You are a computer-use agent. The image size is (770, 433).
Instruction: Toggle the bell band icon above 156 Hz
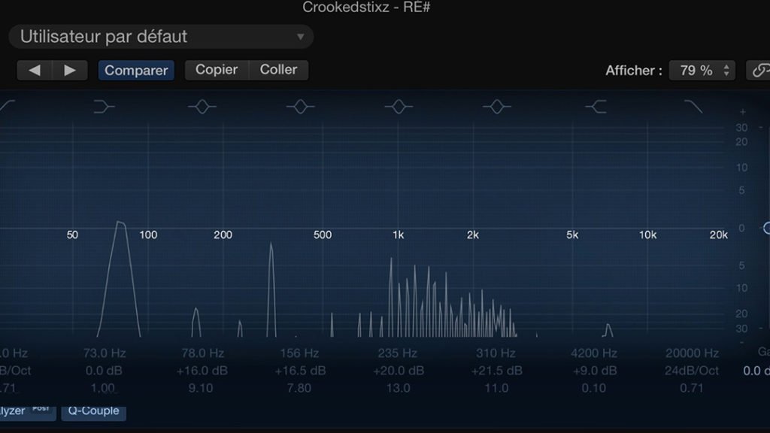pyautogui.click(x=300, y=107)
